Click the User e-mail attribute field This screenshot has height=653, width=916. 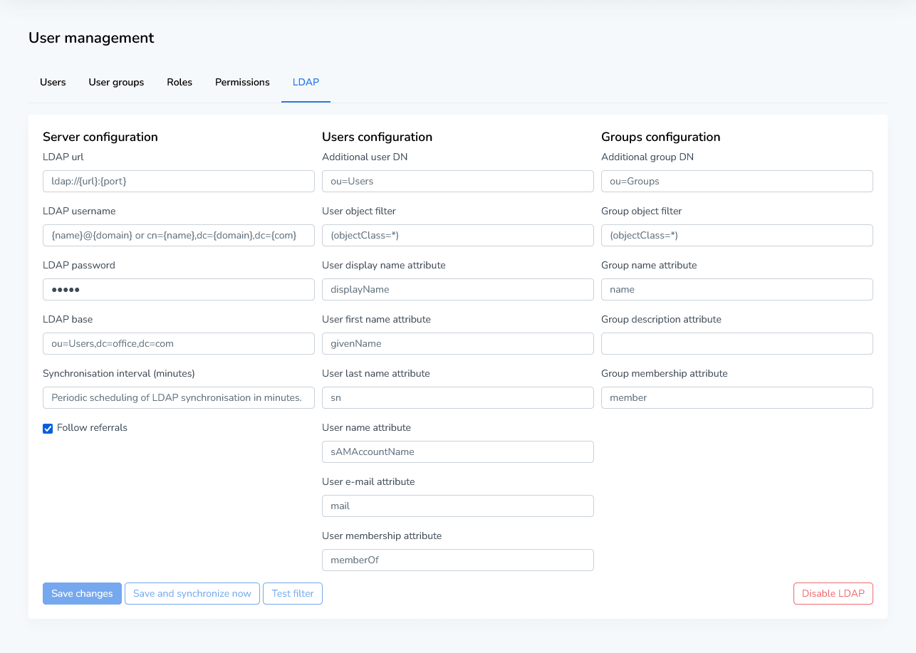coord(457,506)
